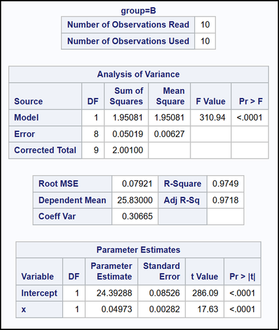Image resolution: width=279 pixels, height=330 pixels.
Task: Click the standard error 0.08526
Action: [x=164, y=293]
